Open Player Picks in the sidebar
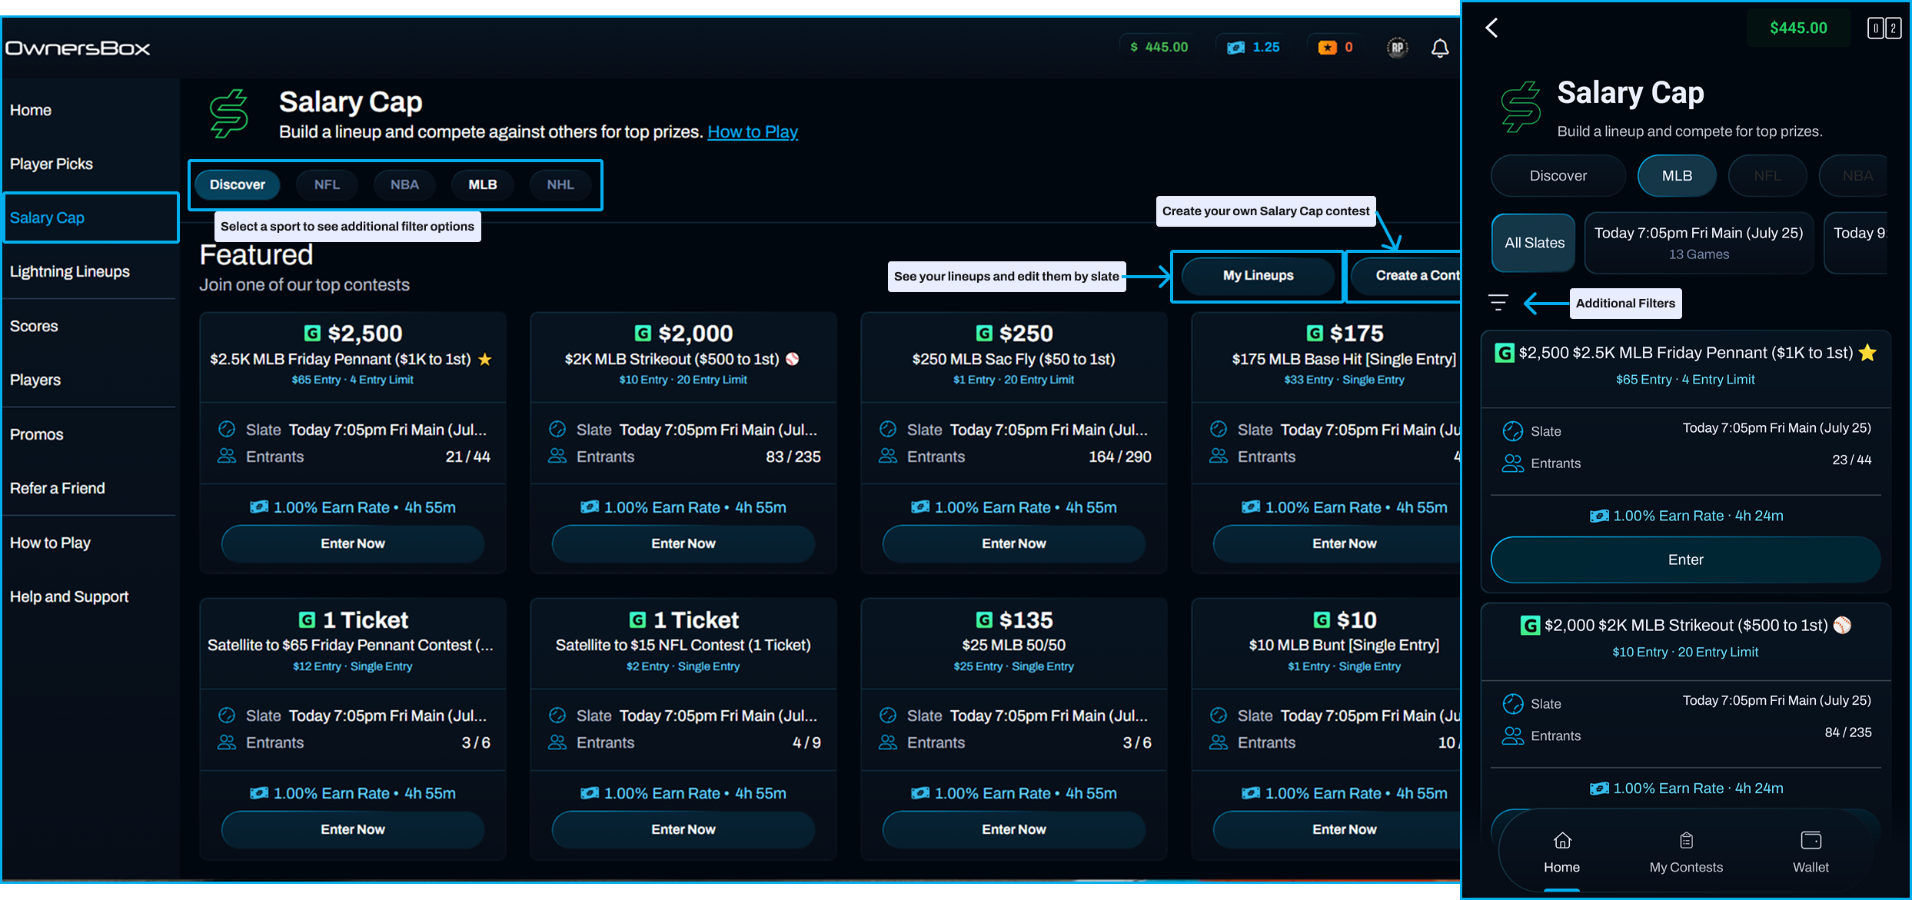The image size is (1912, 900). 51,164
